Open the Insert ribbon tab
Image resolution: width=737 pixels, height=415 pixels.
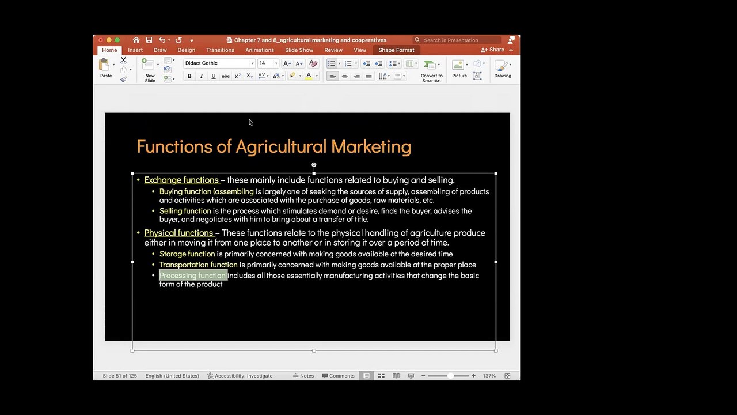pos(135,50)
